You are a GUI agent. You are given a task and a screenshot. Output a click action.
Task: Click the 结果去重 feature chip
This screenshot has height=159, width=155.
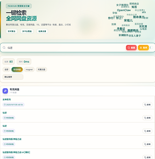(42, 31)
